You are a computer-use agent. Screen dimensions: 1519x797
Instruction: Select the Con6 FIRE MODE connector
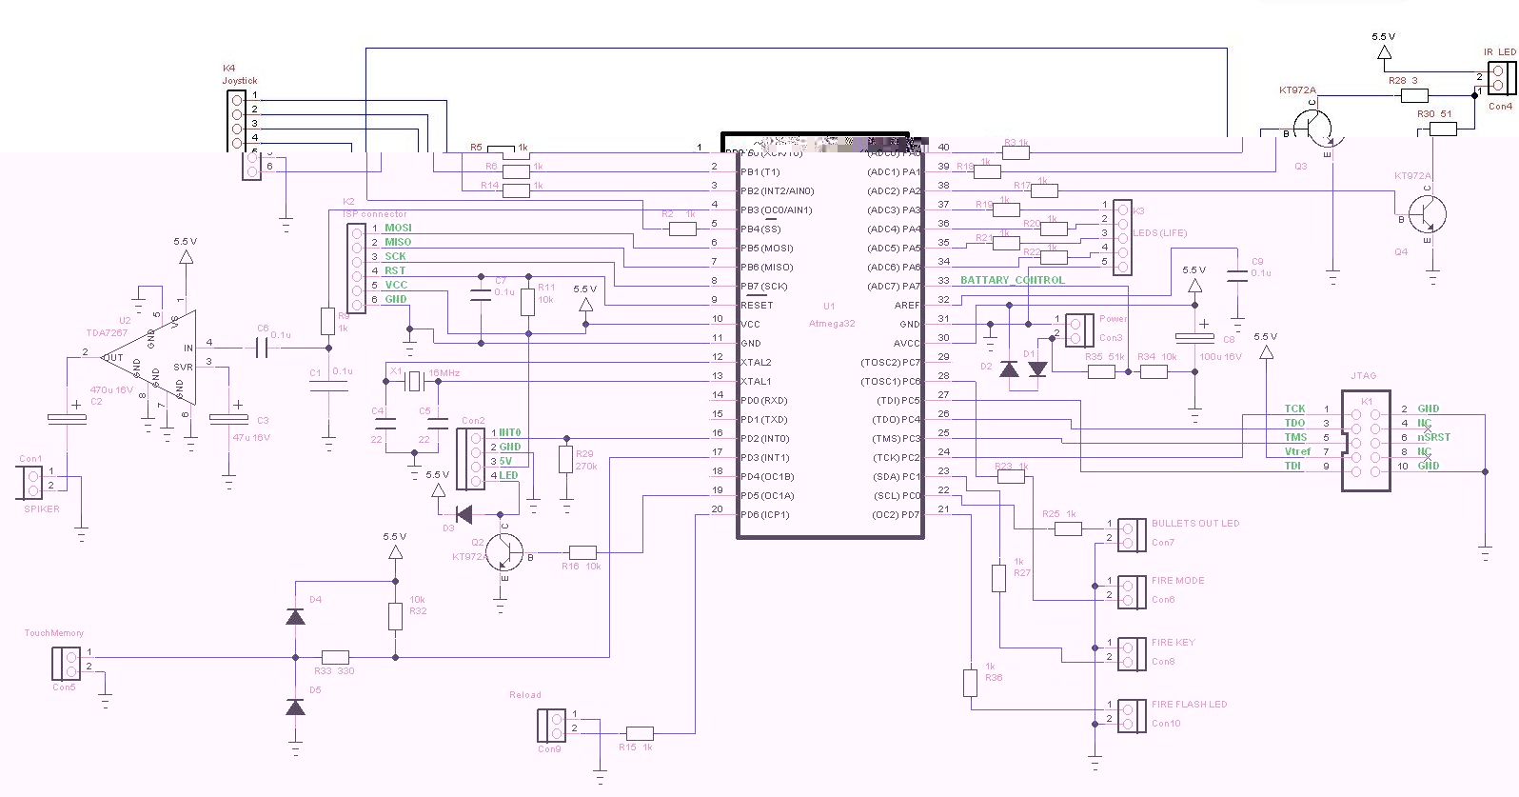point(1132,591)
